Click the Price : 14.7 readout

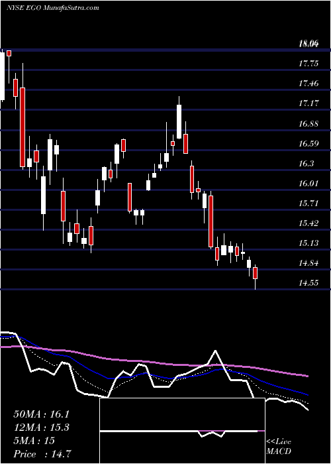41,454
